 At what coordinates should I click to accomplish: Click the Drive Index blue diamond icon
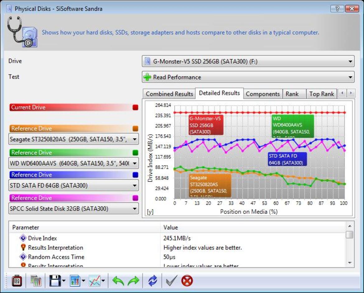coord(23,238)
